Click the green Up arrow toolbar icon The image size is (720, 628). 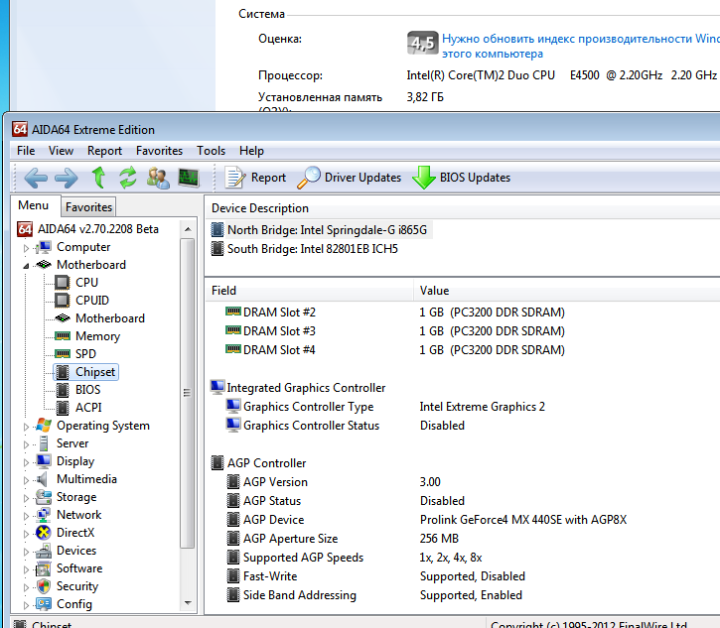pos(98,178)
